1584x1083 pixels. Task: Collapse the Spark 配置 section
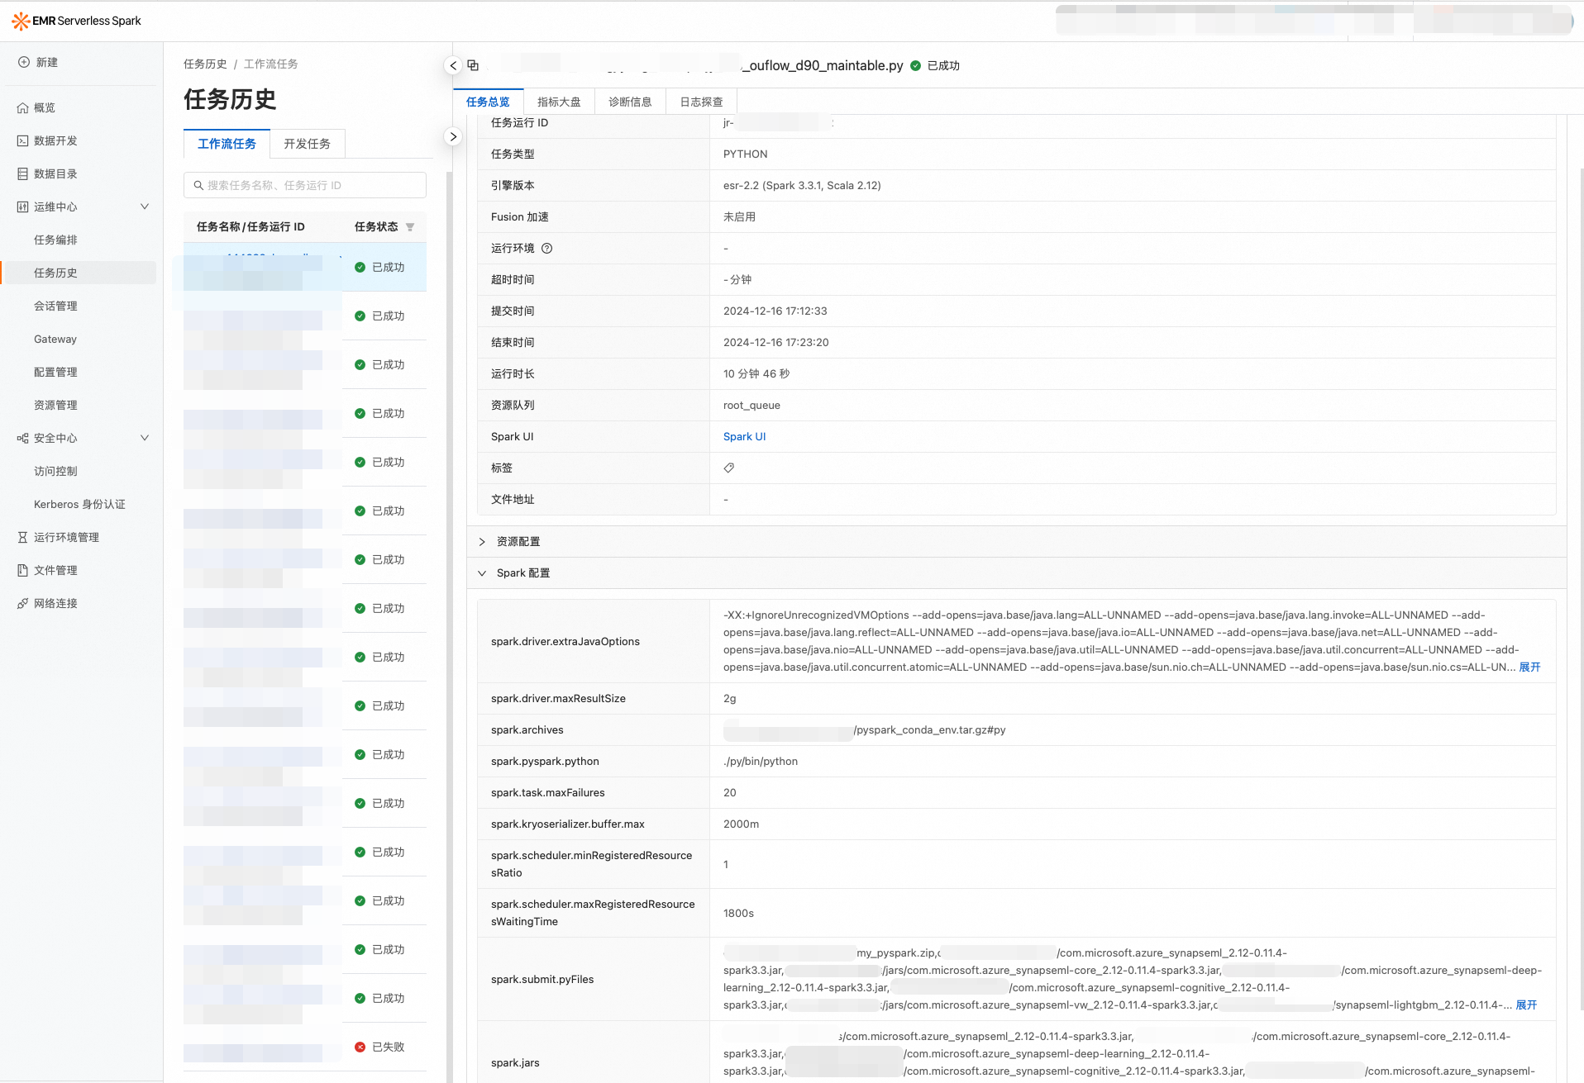[482, 573]
